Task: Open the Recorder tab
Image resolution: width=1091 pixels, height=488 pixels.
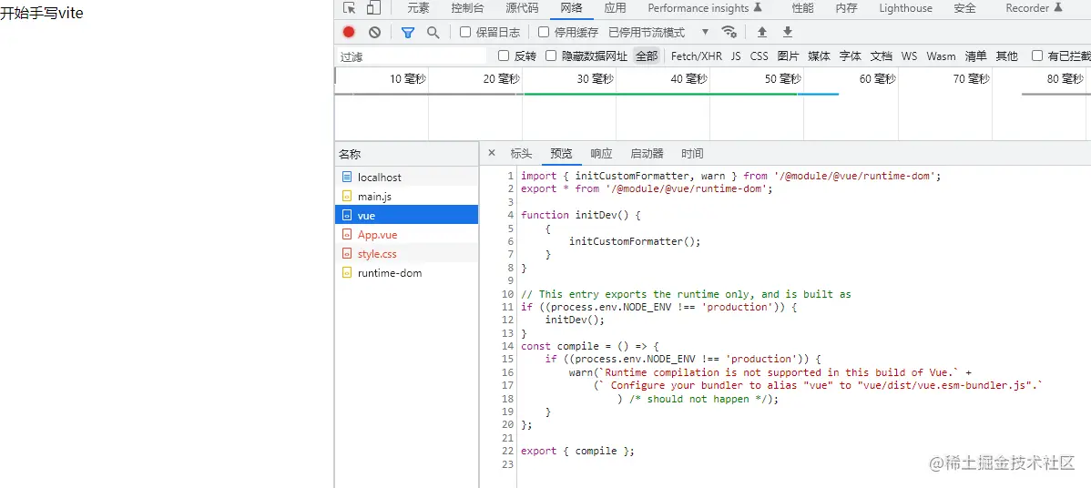Action: tap(1034, 8)
